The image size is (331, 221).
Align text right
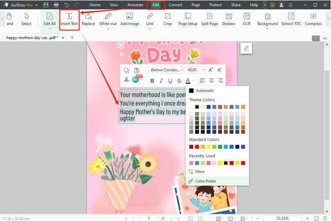pyautogui.click(x=220, y=81)
